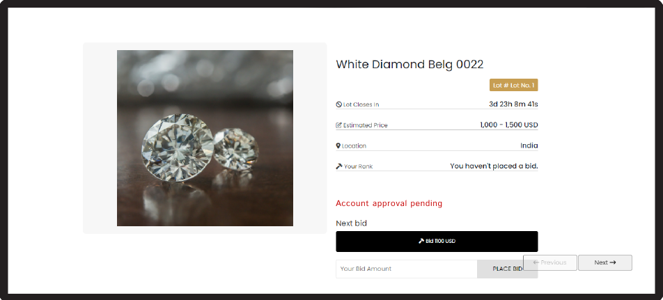Click the map pin icon beside Location
Image resolution: width=663 pixels, height=300 pixels.
pyautogui.click(x=338, y=146)
